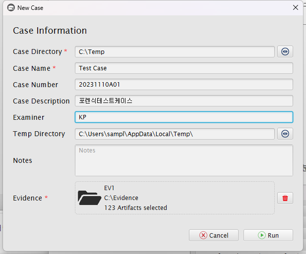This screenshot has height=254, width=306.
Task: Select '123 Artifacts selected' text
Action: (135, 207)
